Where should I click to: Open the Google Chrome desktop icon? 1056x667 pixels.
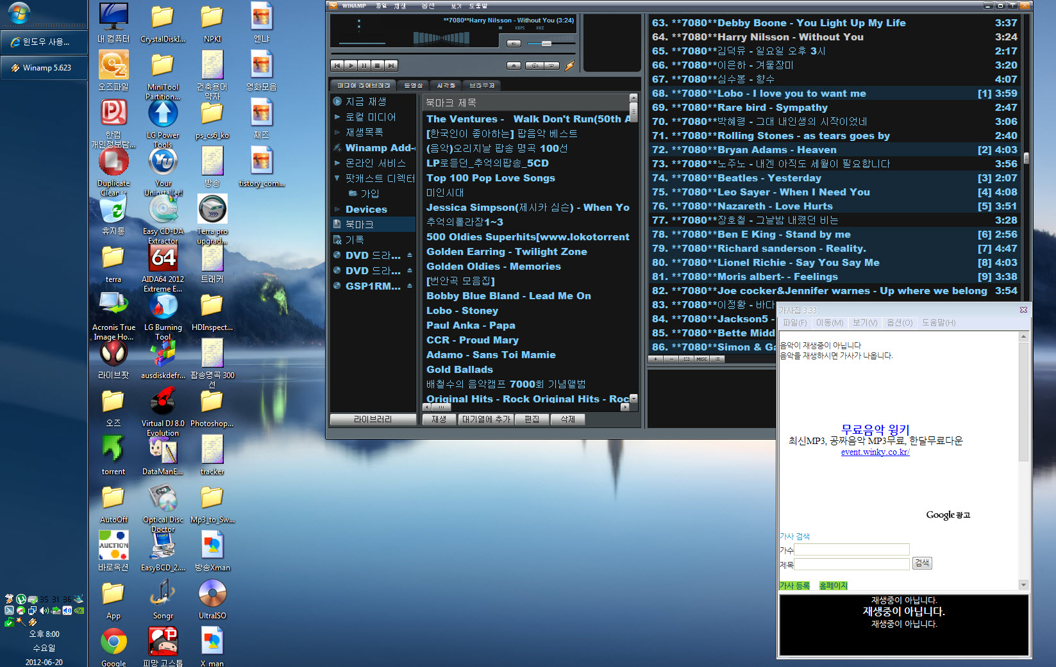click(113, 647)
